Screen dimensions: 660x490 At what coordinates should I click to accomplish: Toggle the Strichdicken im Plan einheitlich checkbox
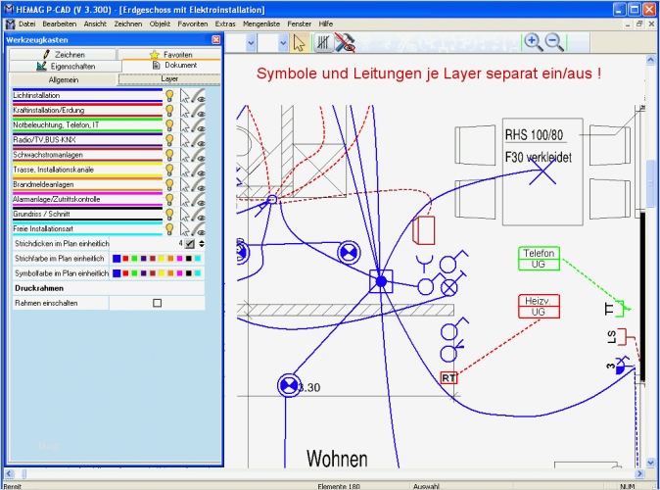tap(190, 243)
